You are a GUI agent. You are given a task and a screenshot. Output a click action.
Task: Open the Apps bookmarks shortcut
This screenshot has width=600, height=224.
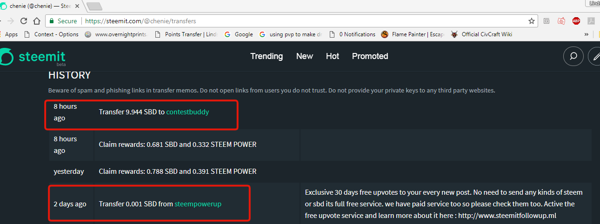coord(9,34)
